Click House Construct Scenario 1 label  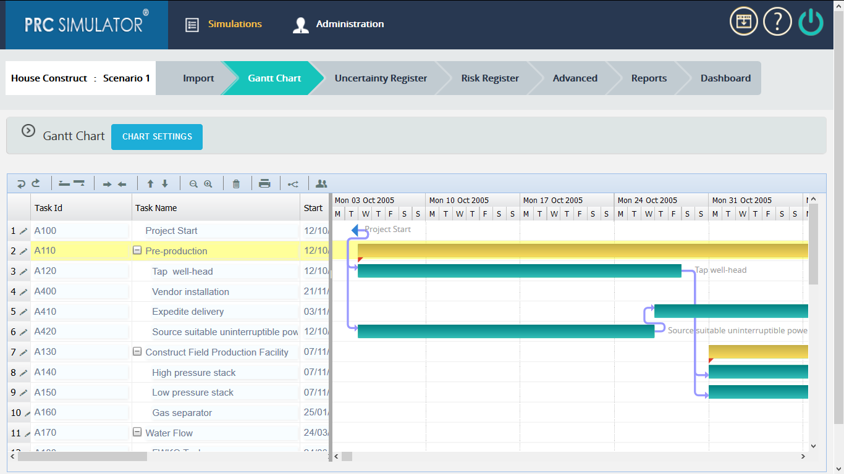(80, 78)
